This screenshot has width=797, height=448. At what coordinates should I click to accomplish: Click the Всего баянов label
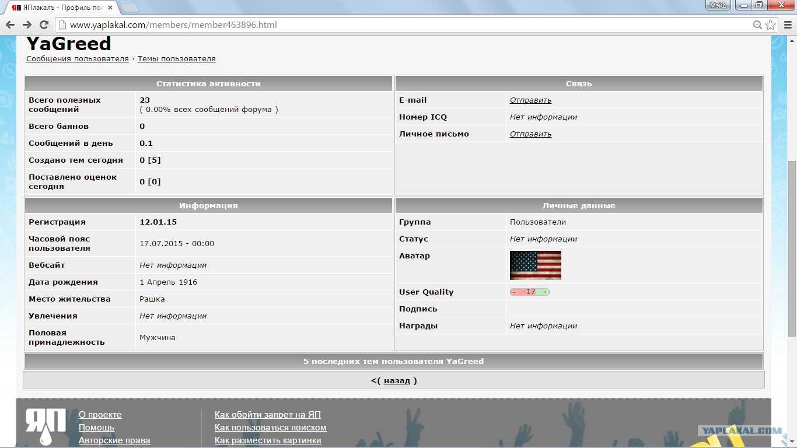click(x=58, y=126)
